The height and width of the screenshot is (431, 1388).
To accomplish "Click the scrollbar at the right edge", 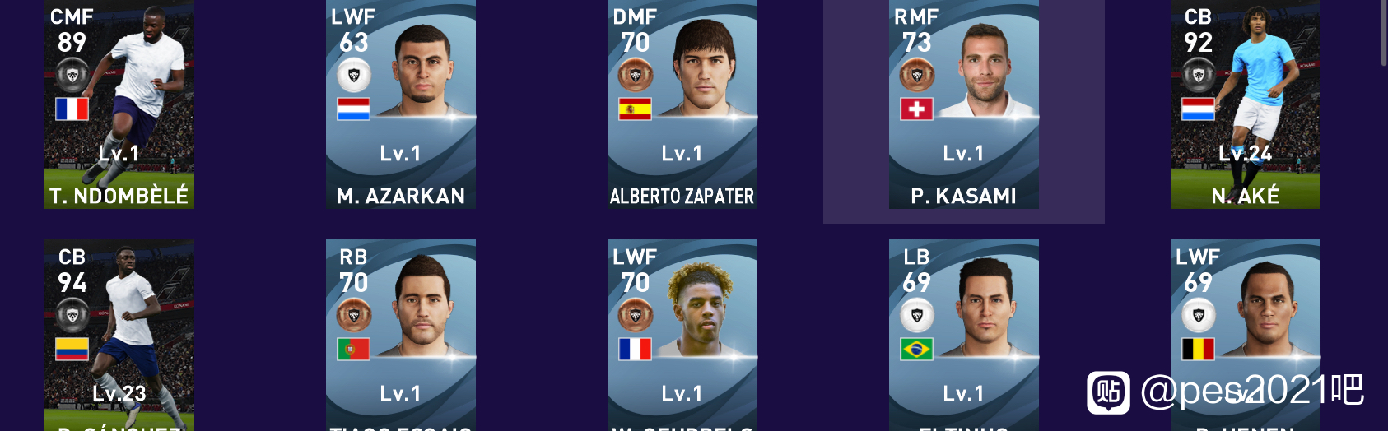I will [x=1384, y=31].
